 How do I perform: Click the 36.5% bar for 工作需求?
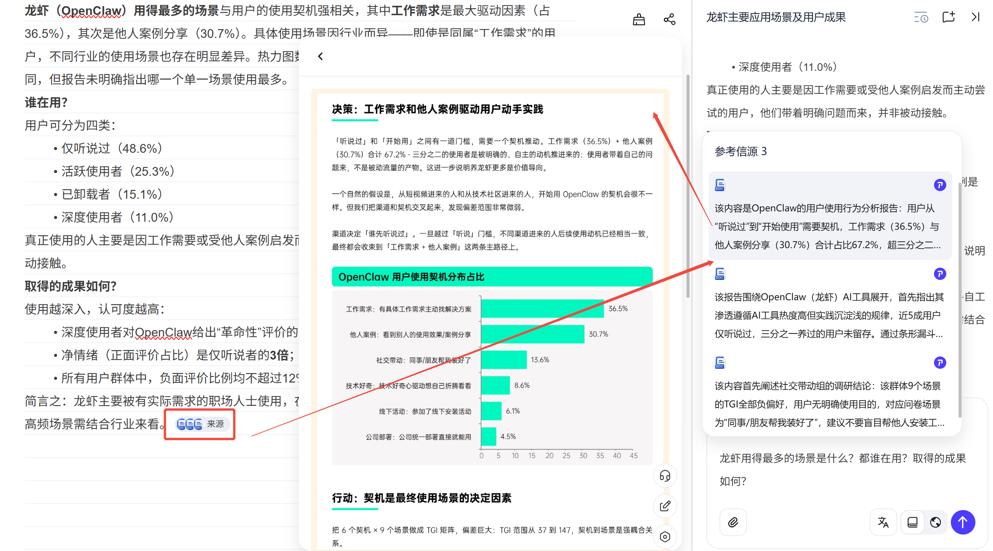point(542,309)
